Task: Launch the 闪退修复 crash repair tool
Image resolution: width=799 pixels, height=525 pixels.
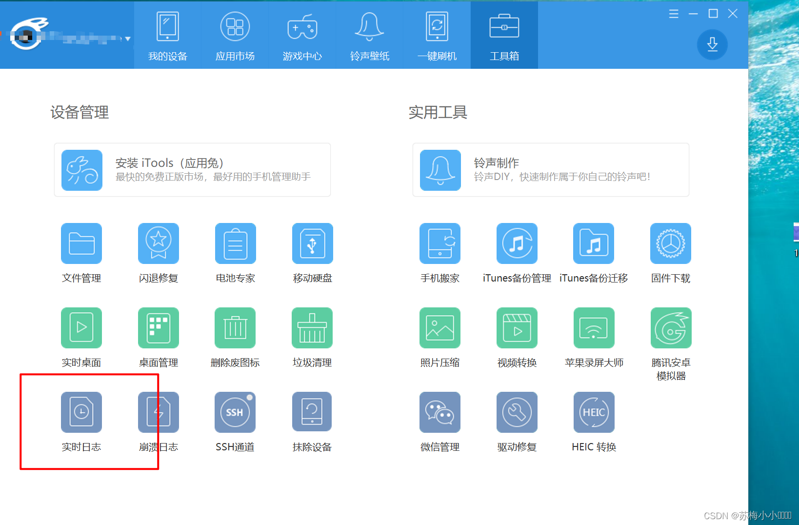Action: coord(159,243)
